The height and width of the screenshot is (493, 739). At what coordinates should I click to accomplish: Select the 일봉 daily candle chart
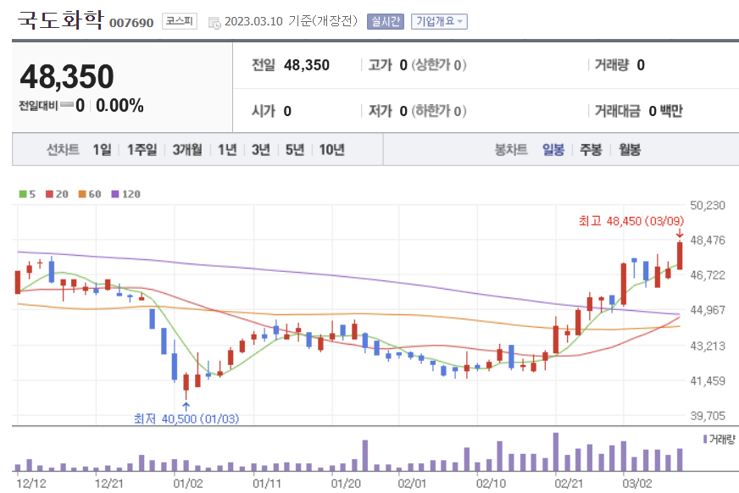coord(553,150)
